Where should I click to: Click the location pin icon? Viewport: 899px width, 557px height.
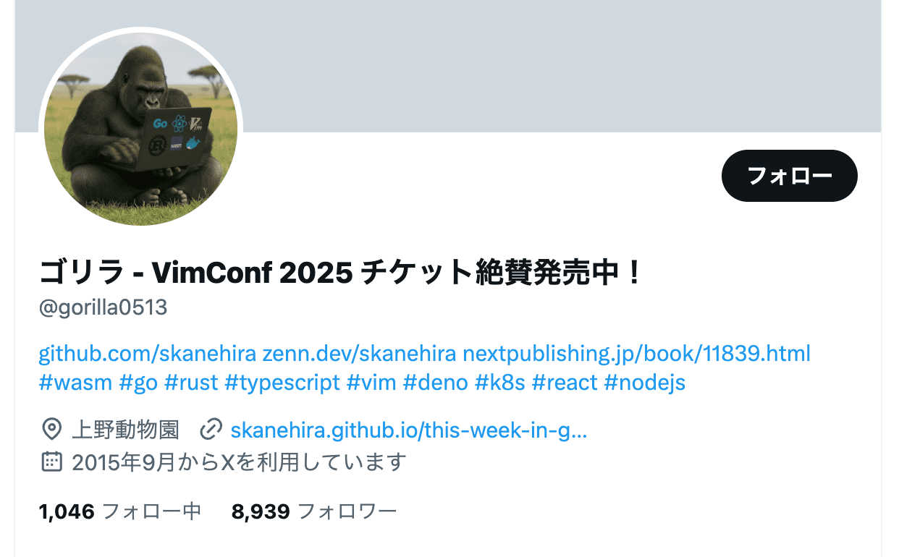[51, 430]
